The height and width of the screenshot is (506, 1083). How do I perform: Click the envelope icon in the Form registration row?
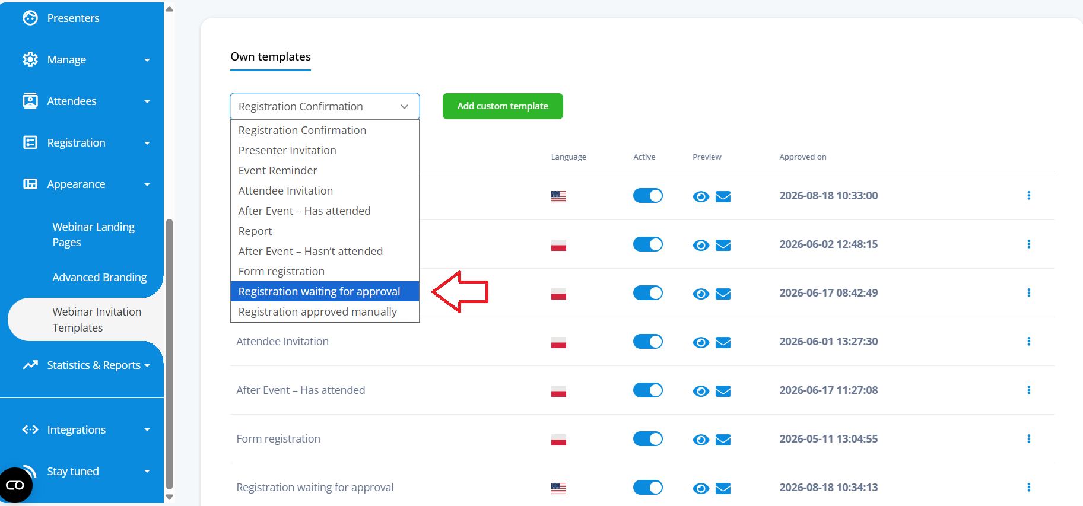[723, 440]
